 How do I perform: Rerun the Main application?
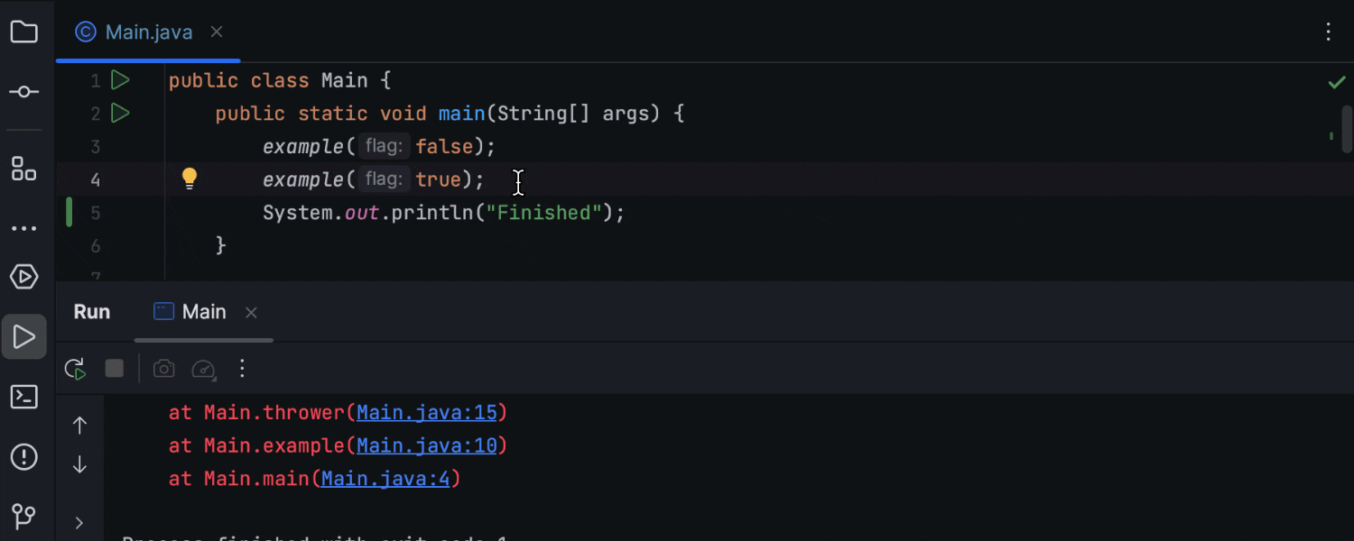point(75,369)
